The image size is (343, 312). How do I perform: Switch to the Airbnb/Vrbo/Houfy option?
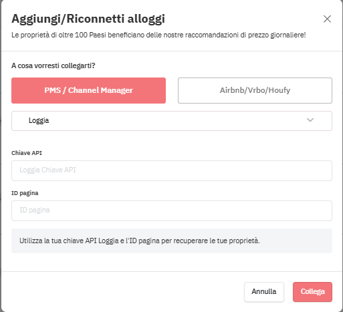255,90
